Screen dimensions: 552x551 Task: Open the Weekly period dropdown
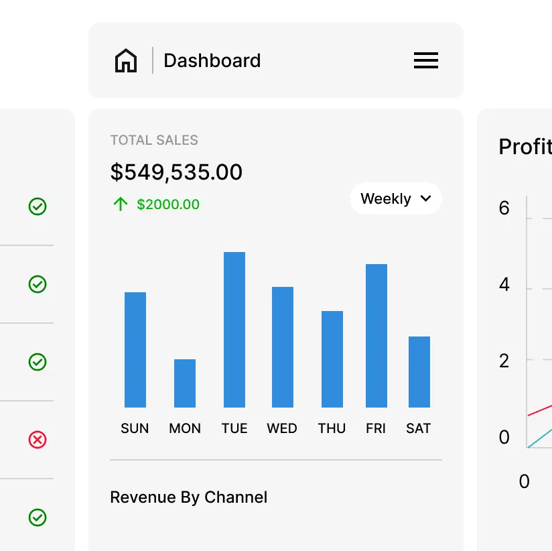pyautogui.click(x=395, y=199)
